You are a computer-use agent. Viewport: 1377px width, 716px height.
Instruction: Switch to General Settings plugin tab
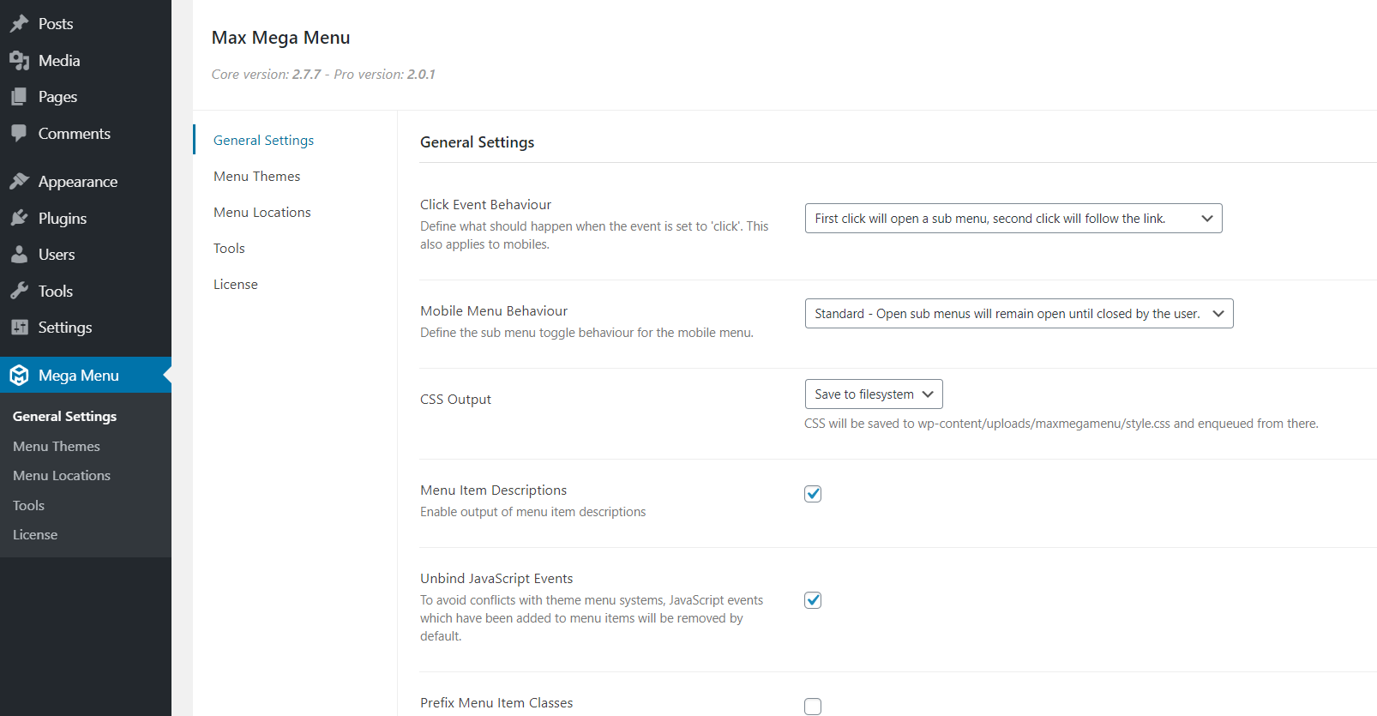point(264,141)
